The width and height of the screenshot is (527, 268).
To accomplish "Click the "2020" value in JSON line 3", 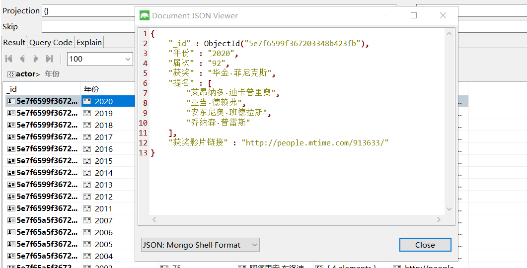I will 221,54.
